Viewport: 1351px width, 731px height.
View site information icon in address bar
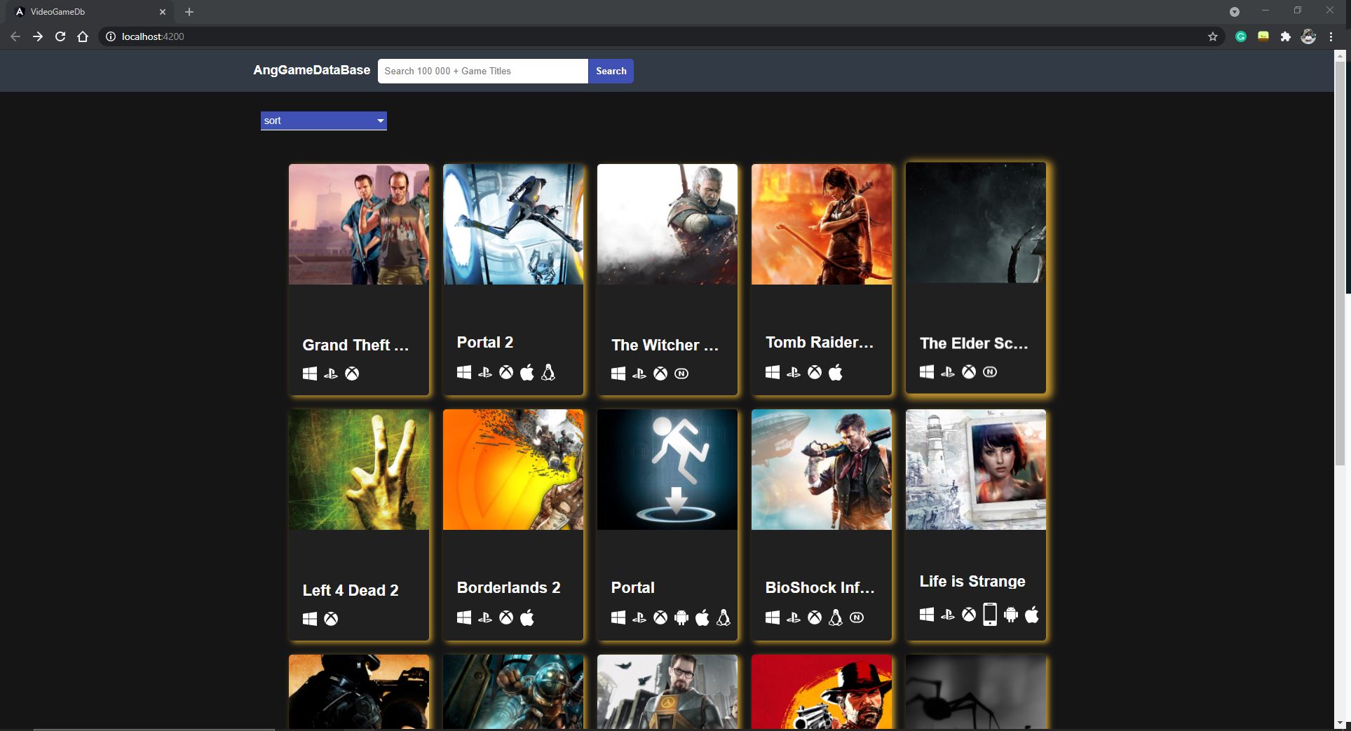111,36
